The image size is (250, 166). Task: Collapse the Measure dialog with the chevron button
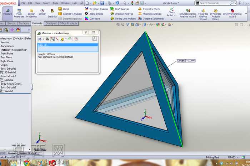click(94, 39)
